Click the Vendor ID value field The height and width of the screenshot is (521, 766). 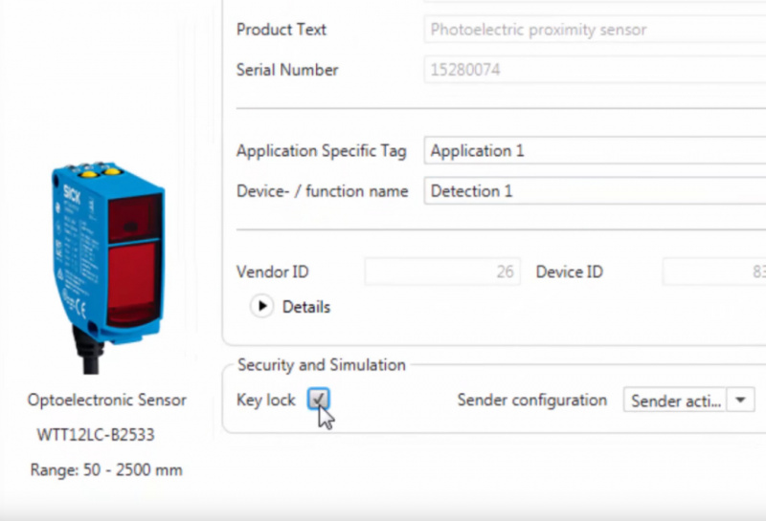[x=441, y=272]
